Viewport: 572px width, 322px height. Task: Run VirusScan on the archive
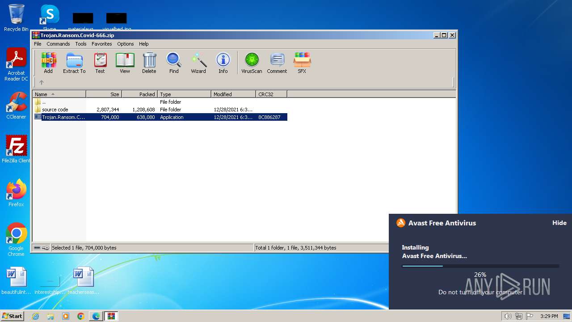coord(252,63)
